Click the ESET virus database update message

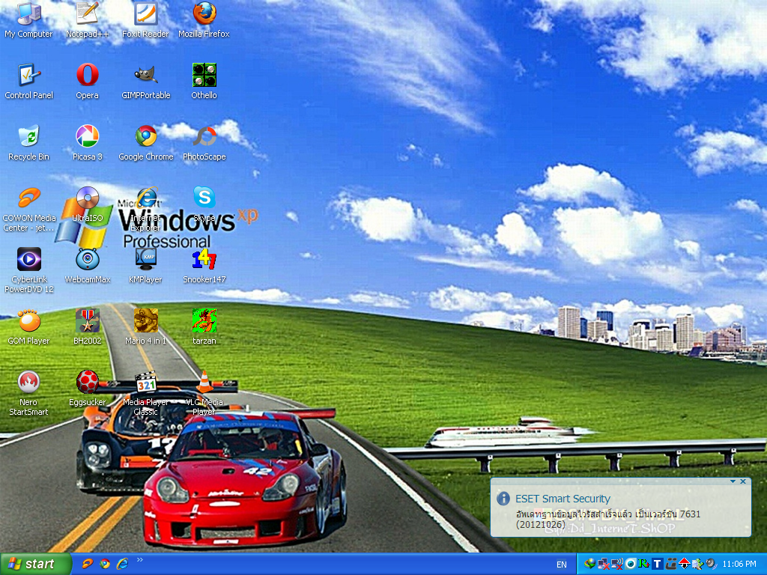pyautogui.click(x=608, y=520)
